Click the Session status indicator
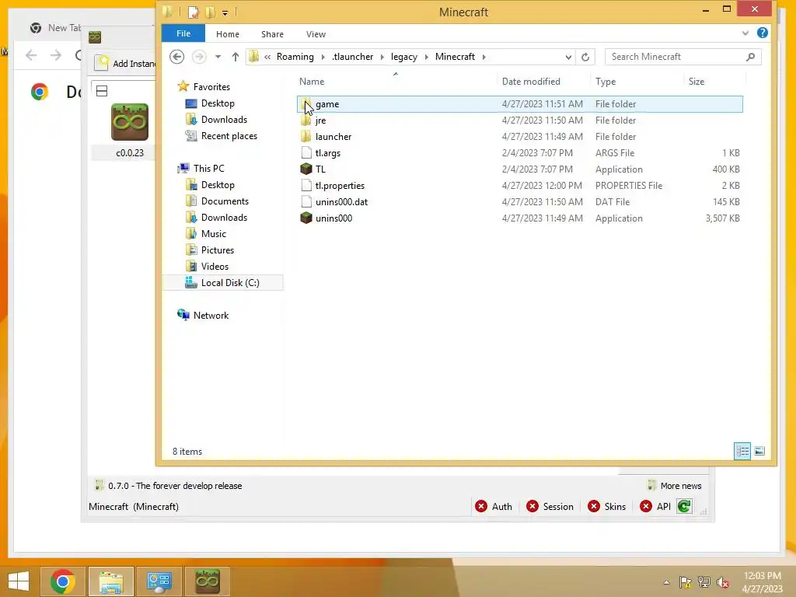 click(550, 506)
